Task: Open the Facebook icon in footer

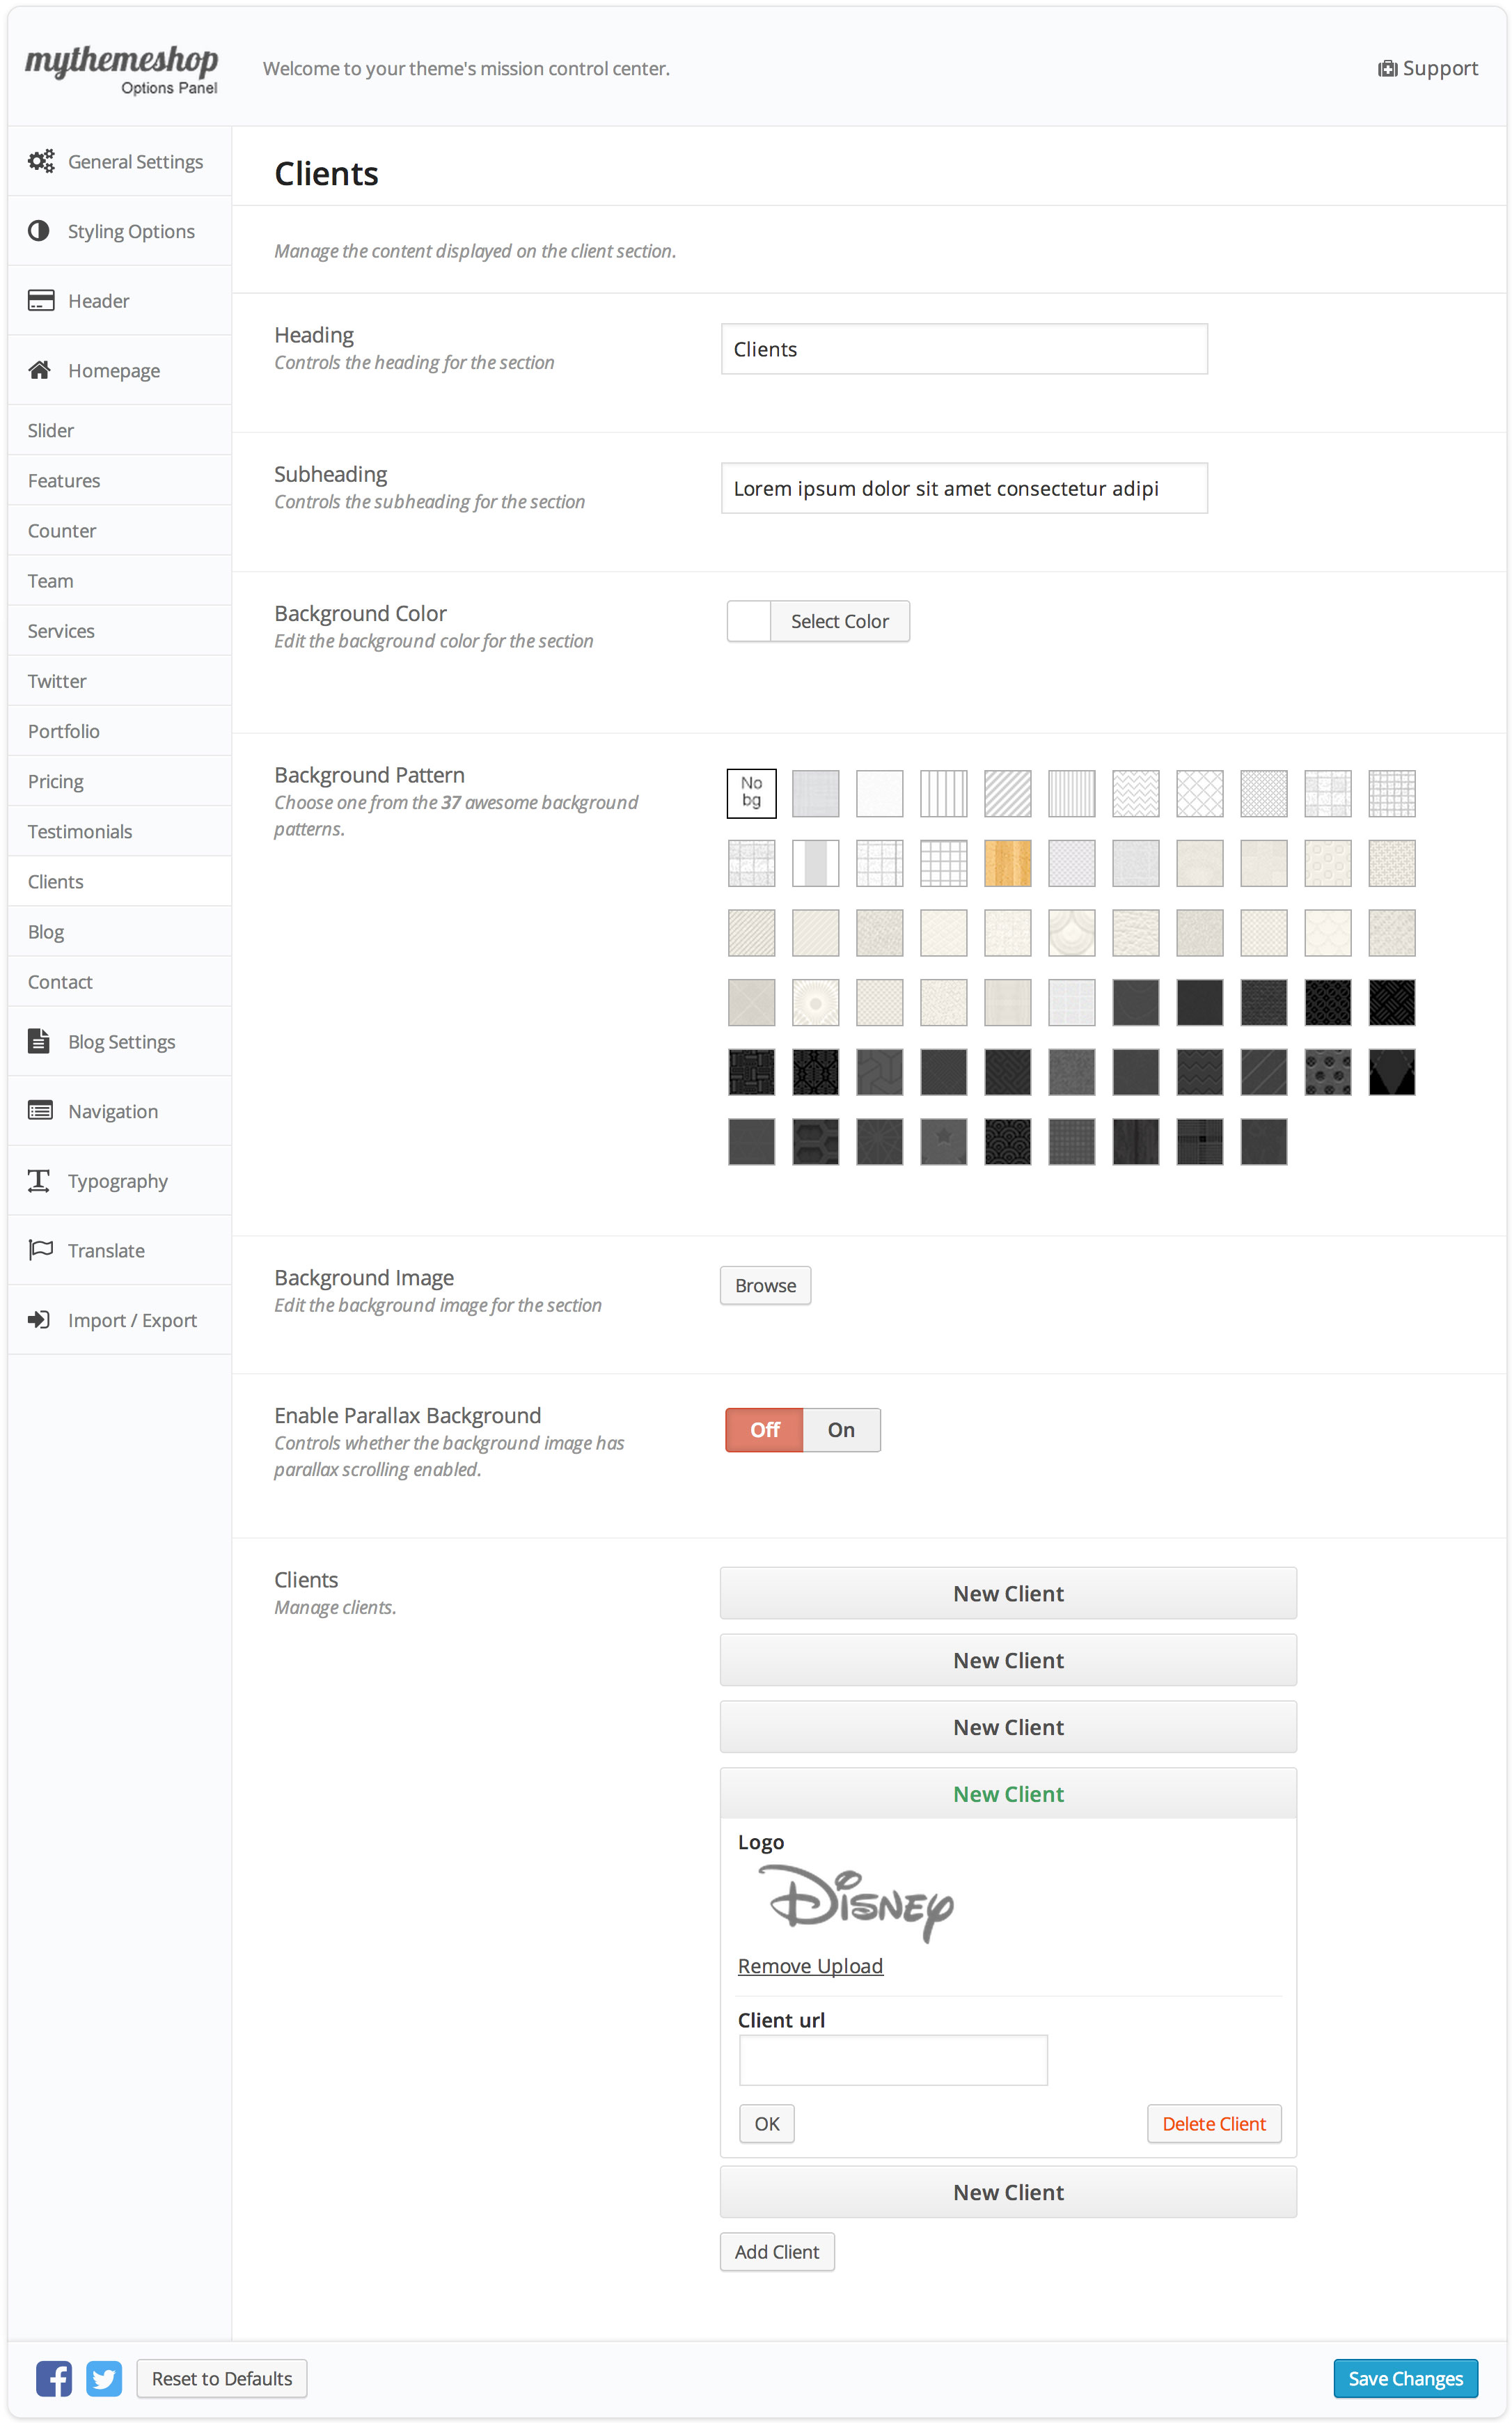Action: click(54, 2379)
